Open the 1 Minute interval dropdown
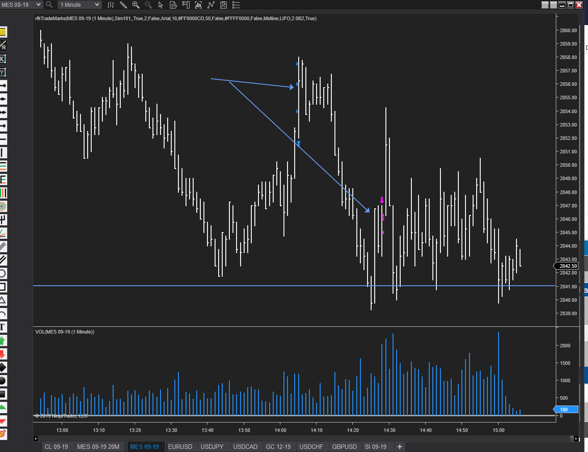This screenshot has width=588, height=452. [x=80, y=4]
